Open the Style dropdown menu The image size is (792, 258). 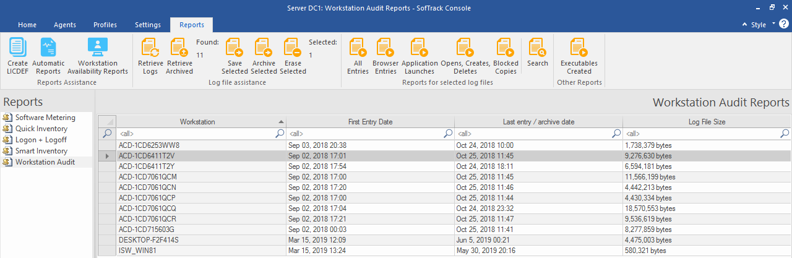[762, 25]
